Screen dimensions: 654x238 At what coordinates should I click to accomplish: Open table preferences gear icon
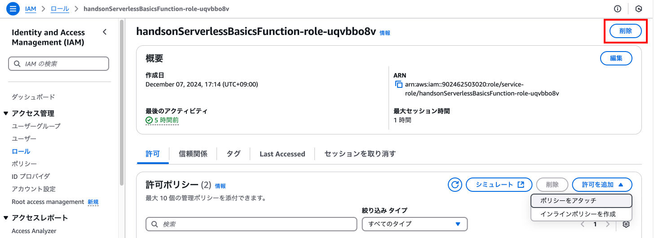click(x=627, y=224)
